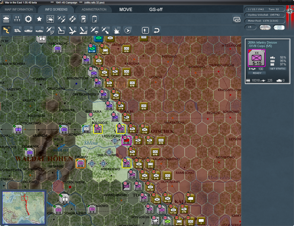
Task: Switch to the Info Screens tab
Action: point(56,9)
